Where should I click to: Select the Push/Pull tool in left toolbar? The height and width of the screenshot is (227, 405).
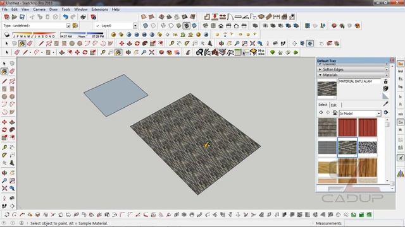click(12, 122)
